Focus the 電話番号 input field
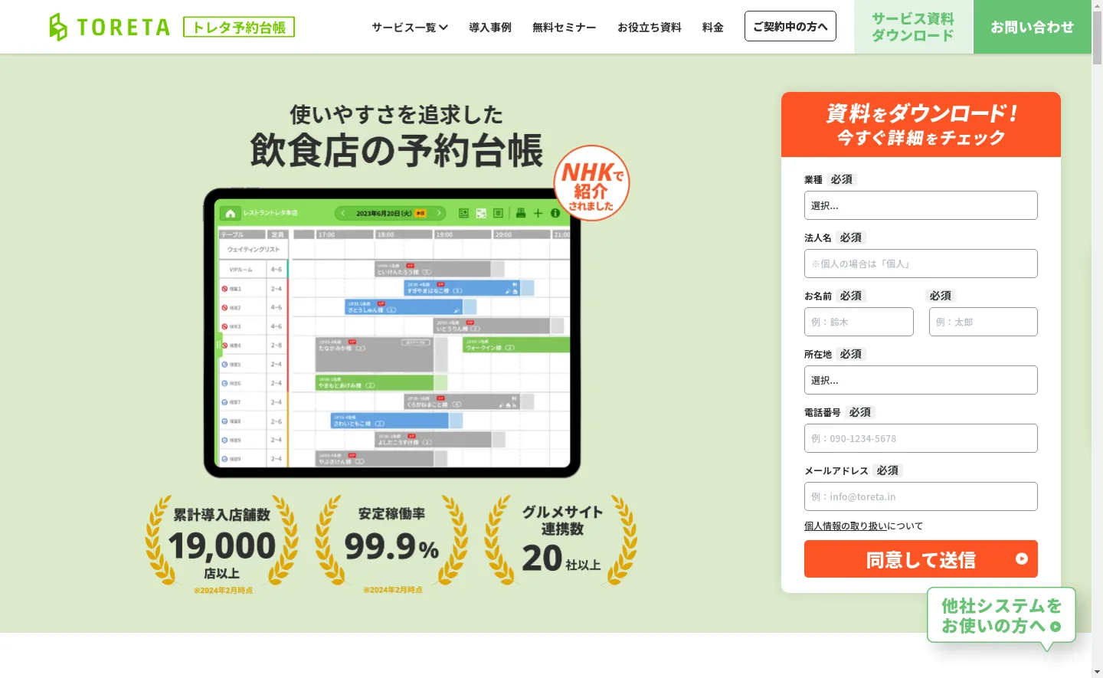Viewport: 1103px width, 678px height. pyautogui.click(x=921, y=438)
